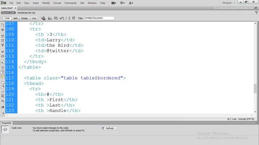Toggle line numbers display

tap(3, 63)
